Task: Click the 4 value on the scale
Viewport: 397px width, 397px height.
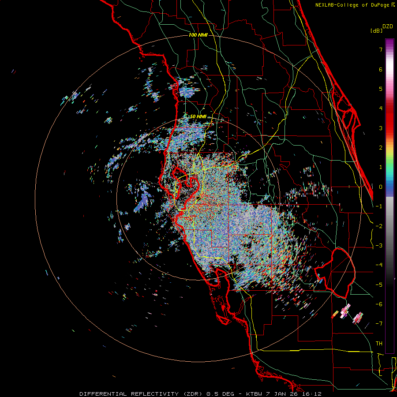Action: (381, 109)
